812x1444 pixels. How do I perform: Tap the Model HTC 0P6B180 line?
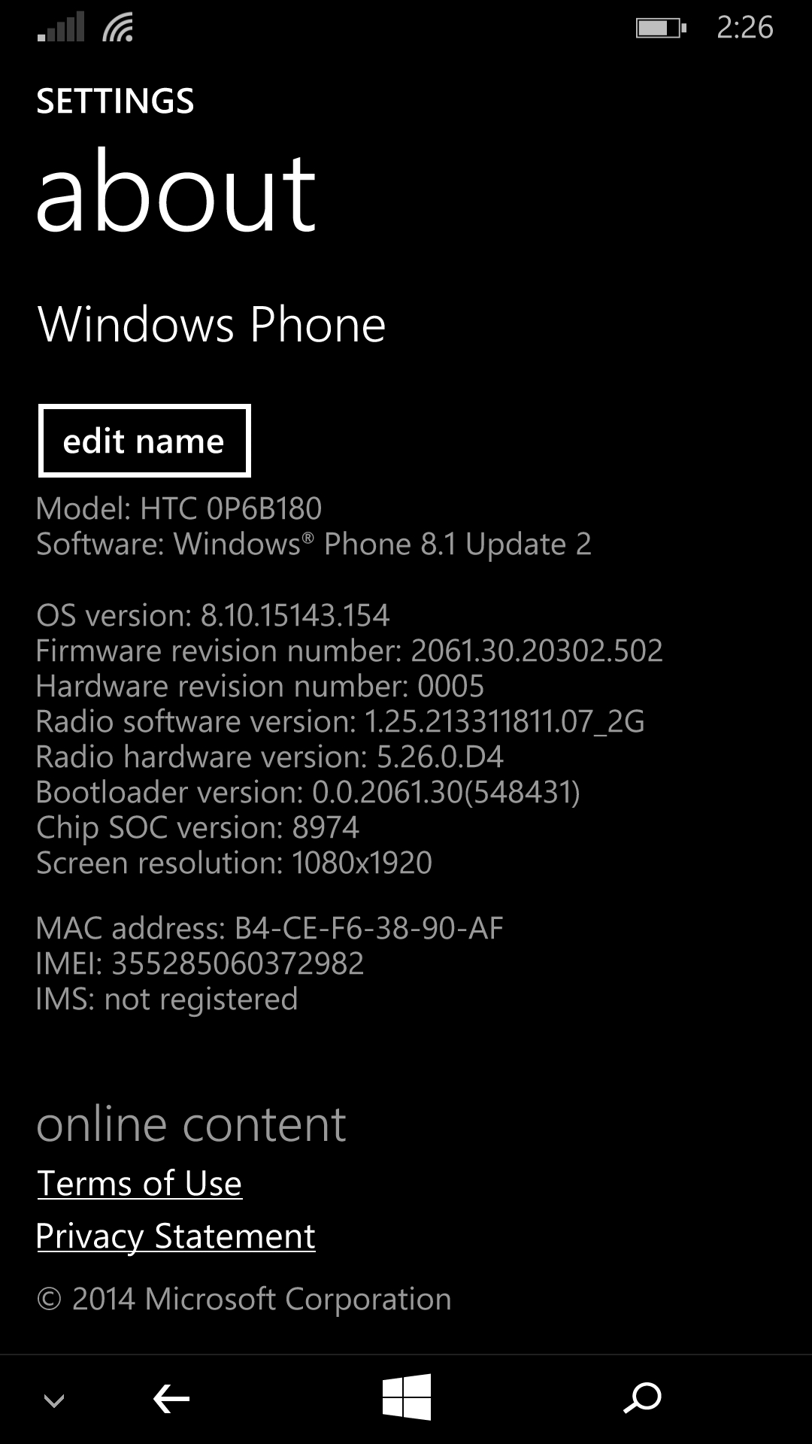179,508
